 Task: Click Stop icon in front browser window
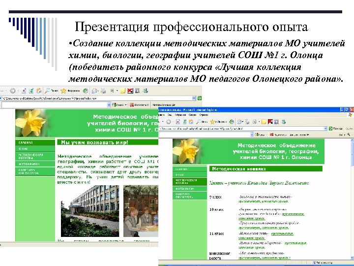pyautogui.click(x=178, y=122)
